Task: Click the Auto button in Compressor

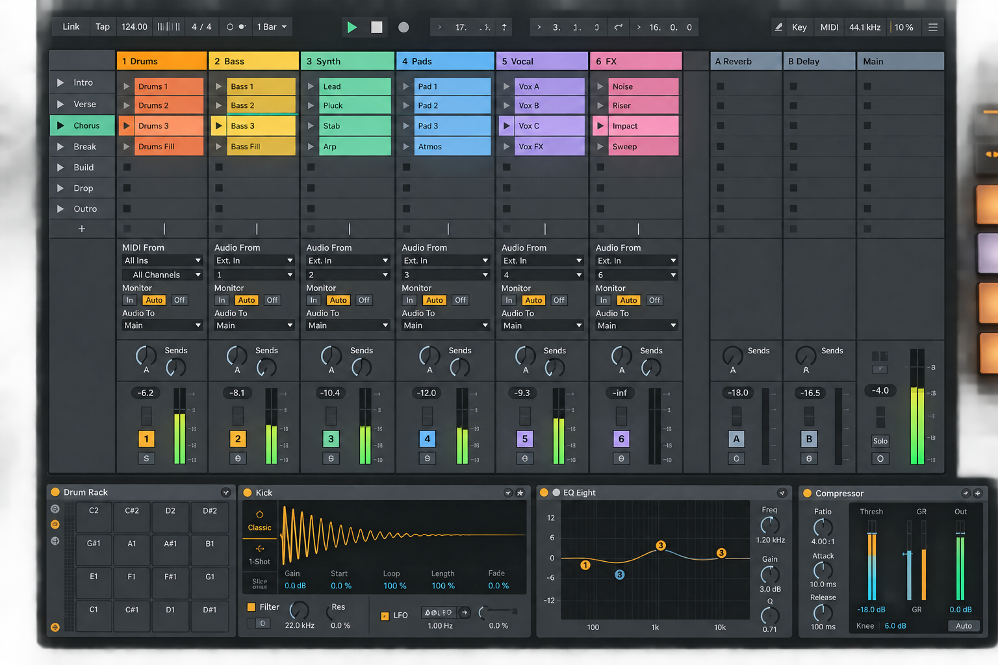Action: coord(964,626)
